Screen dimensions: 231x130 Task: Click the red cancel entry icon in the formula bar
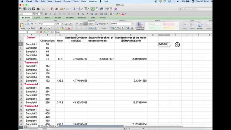pos(41,32)
